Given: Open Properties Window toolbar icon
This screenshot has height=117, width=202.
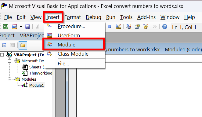Looking at the screenshot, I should click(x=137, y=27).
